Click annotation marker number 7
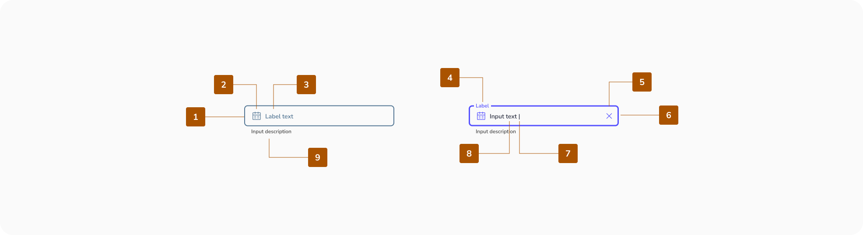The height and width of the screenshot is (235, 863). pyautogui.click(x=568, y=153)
